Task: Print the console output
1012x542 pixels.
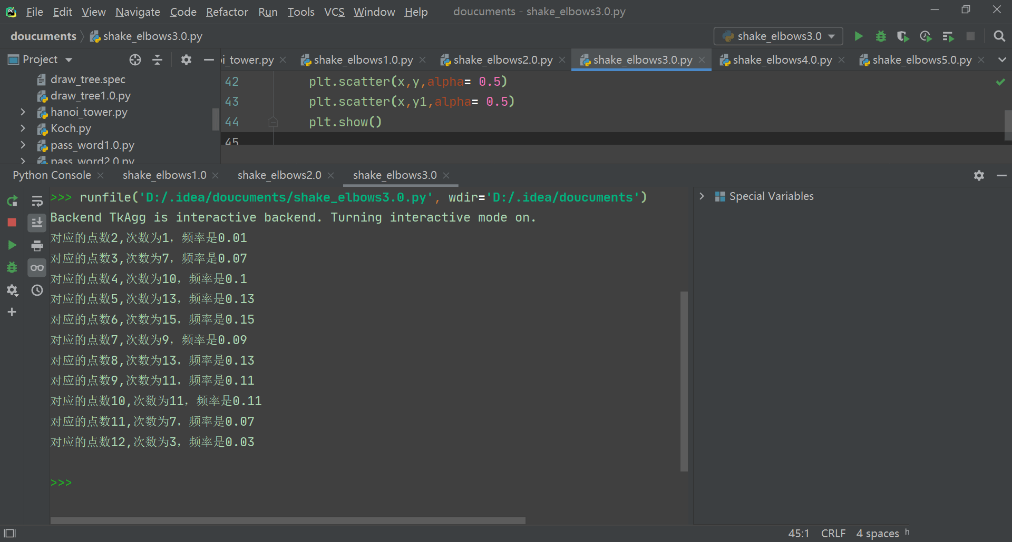Action: pyautogui.click(x=37, y=245)
